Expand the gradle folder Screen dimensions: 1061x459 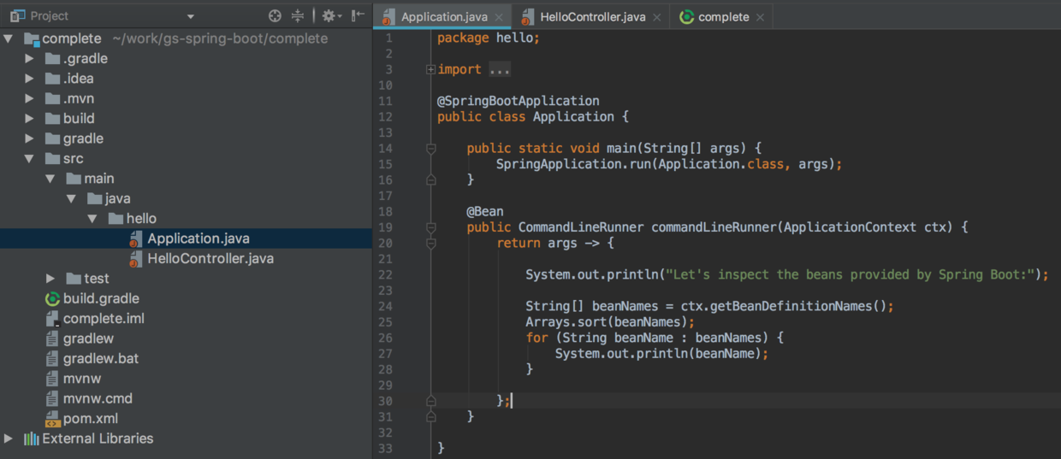(29, 138)
